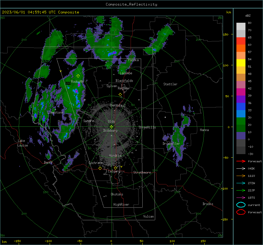The height and width of the screenshot is (245, 263).
Task: Click the white 04DK arrow icon
Action: point(241,168)
